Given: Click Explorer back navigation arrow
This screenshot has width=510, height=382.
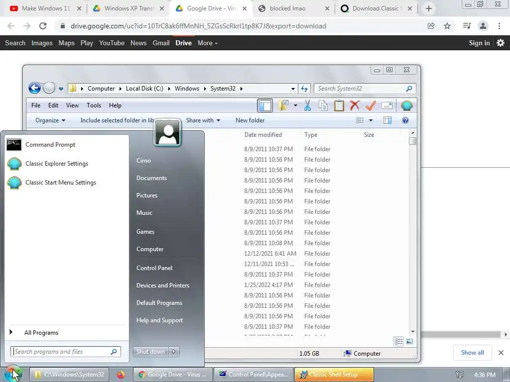Looking at the screenshot, I should [34, 88].
